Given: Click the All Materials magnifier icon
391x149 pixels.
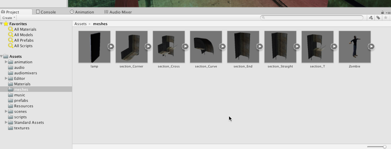Looking at the screenshot, I should pyautogui.click(x=10, y=29).
